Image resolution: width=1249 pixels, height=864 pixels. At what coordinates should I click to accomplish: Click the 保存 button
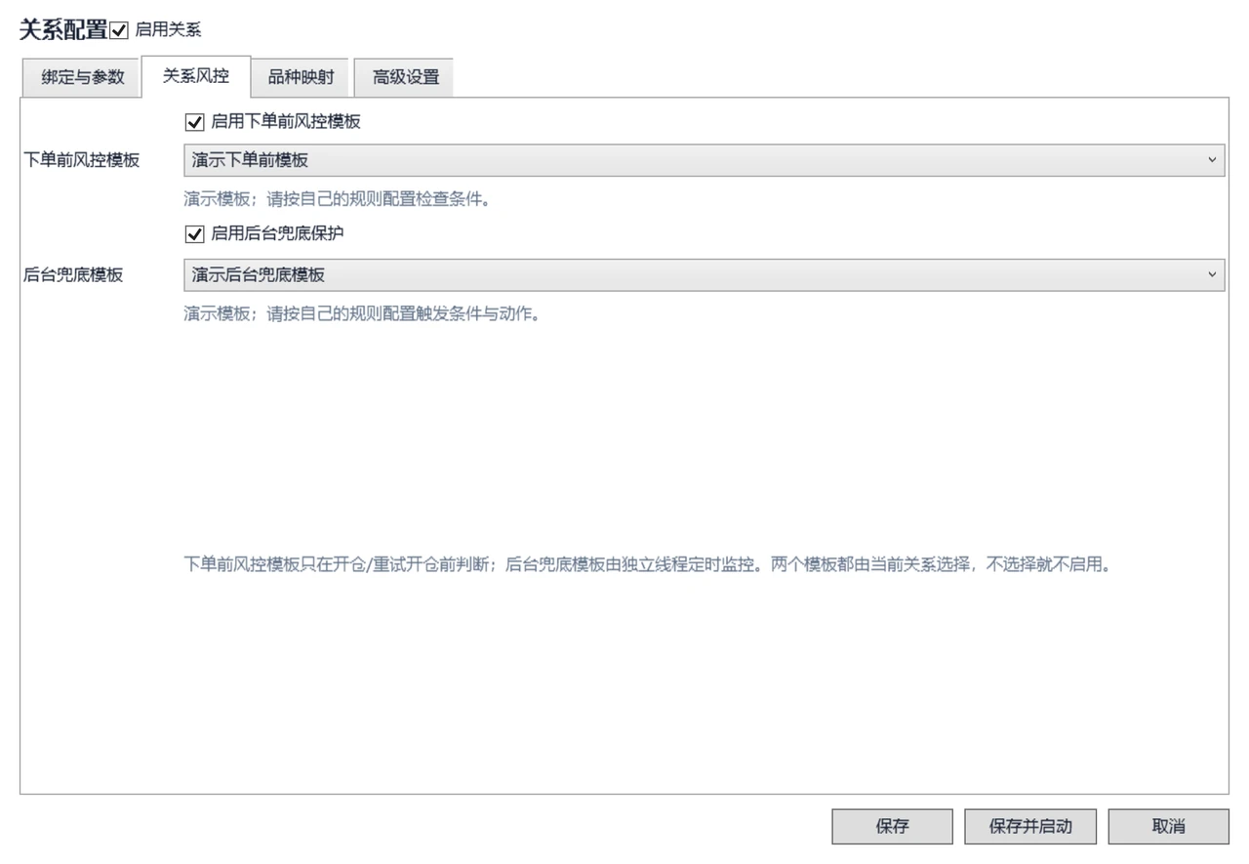coord(892,826)
